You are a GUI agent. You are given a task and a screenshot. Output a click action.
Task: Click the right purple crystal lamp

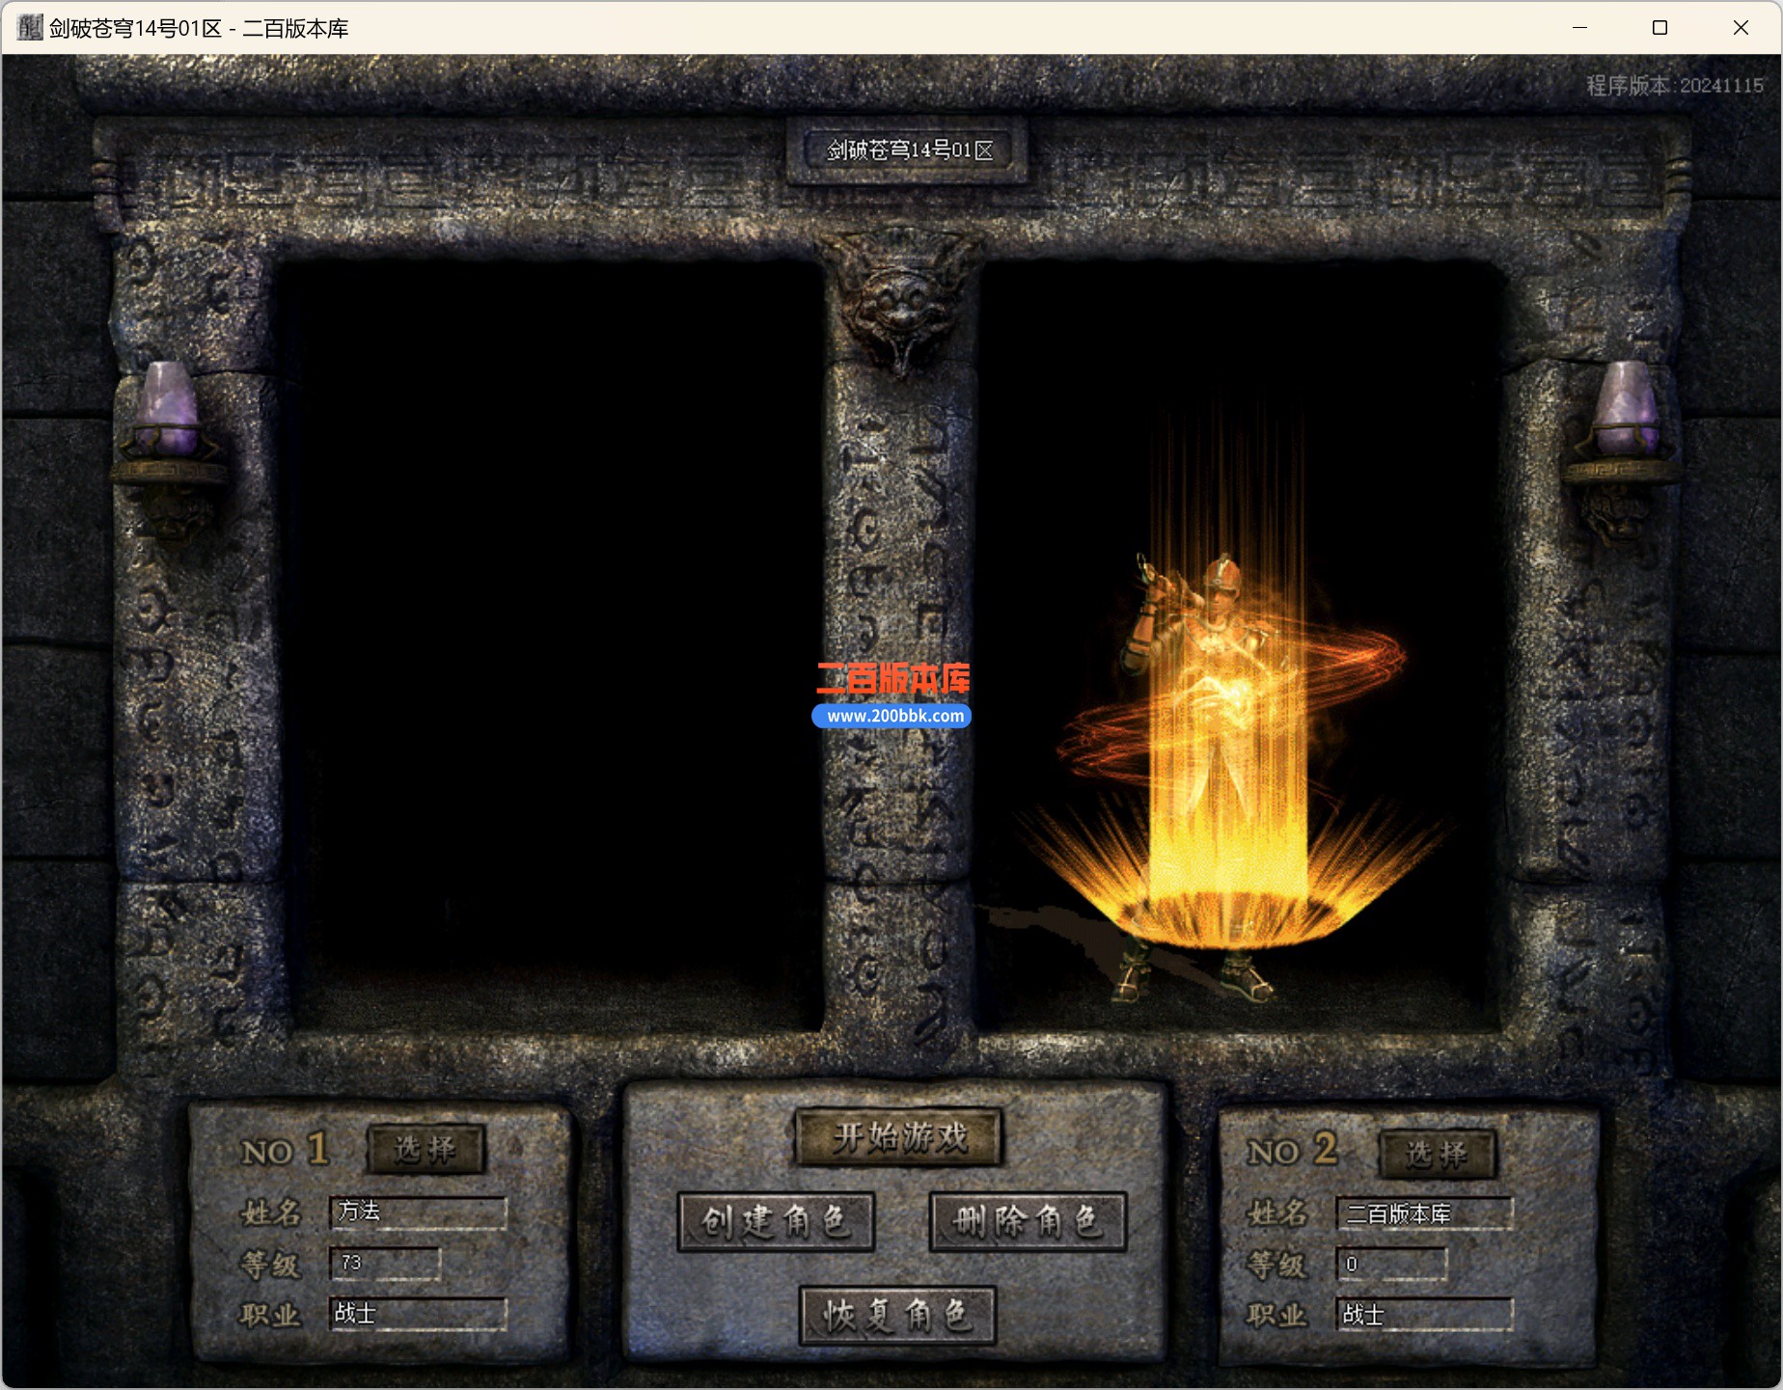click(1626, 410)
